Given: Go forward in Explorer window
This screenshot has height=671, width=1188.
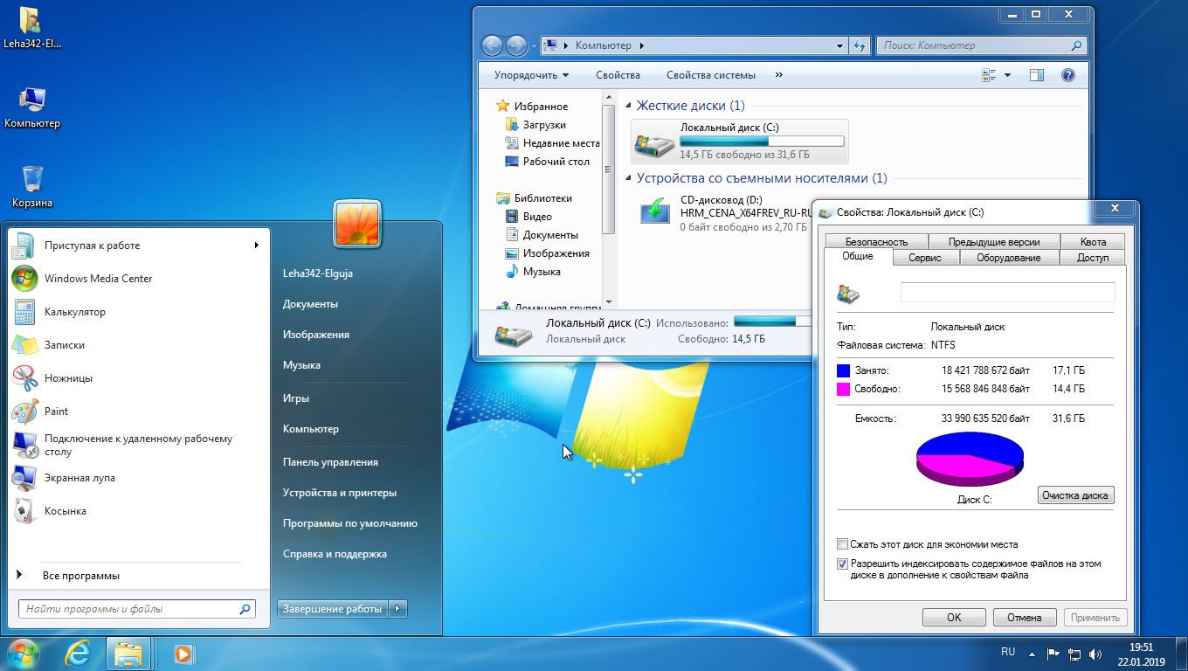Looking at the screenshot, I should pyautogui.click(x=516, y=45).
